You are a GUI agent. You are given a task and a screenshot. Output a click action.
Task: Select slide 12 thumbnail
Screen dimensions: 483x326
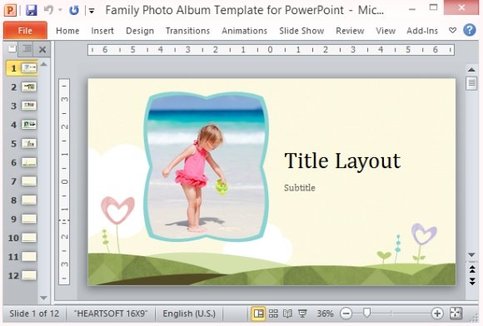pos(29,275)
